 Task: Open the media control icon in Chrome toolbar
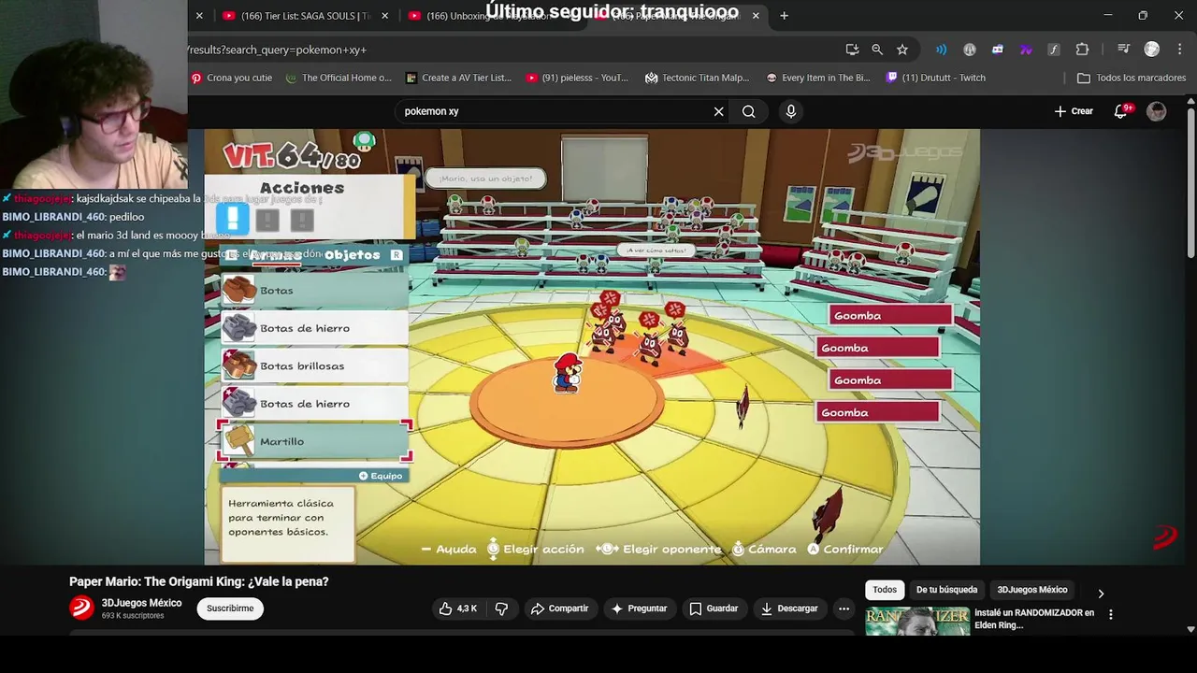pos(1125,50)
